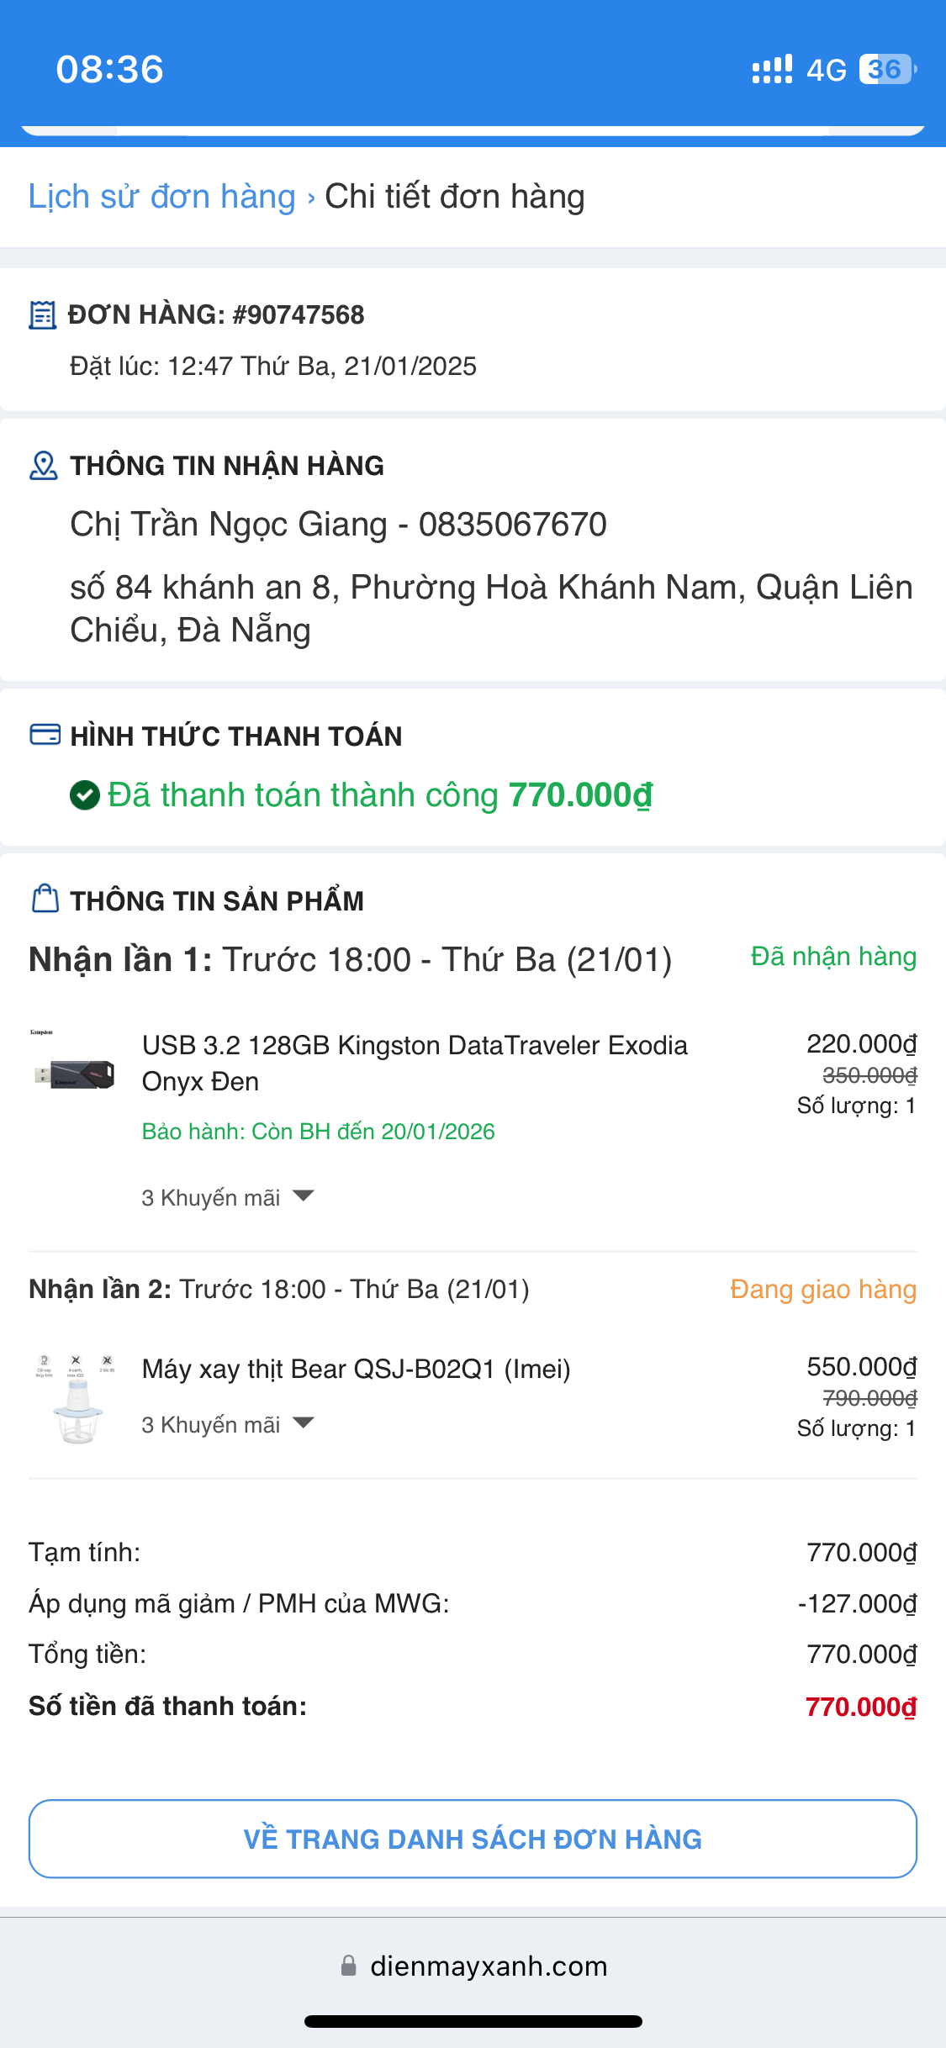Viewport: 946px width, 2048px height.
Task: Click the Chi tiết đơn hàng breadcrumb
Action: tap(454, 196)
